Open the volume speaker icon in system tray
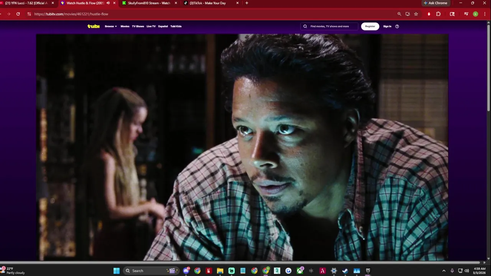The image size is (491, 276). point(467,271)
